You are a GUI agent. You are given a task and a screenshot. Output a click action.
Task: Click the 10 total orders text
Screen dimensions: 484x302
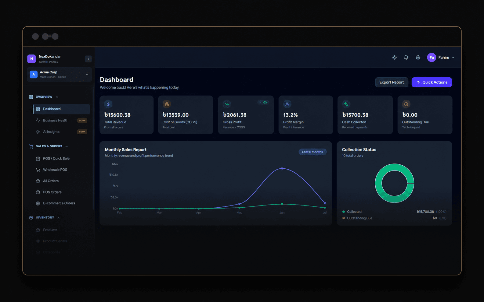pyautogui.click(x=352, y=156)
